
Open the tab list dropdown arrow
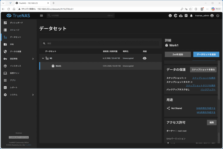click(x=3, y=3)
